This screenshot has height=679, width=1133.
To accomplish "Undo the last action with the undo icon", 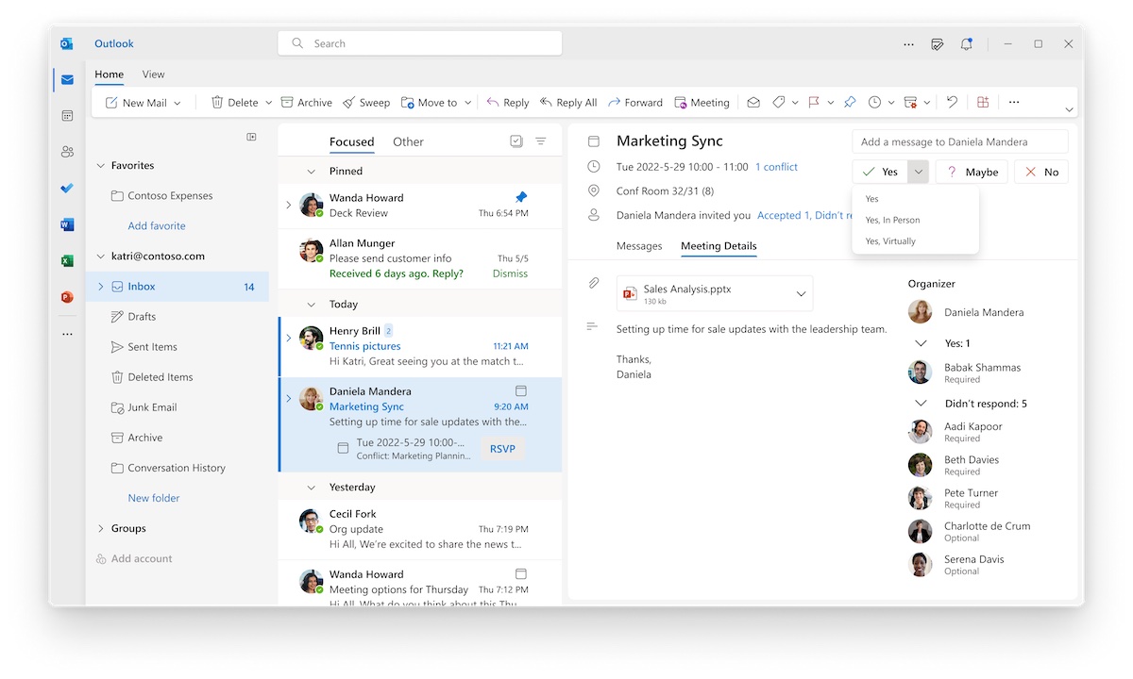I will click(952, 102).
